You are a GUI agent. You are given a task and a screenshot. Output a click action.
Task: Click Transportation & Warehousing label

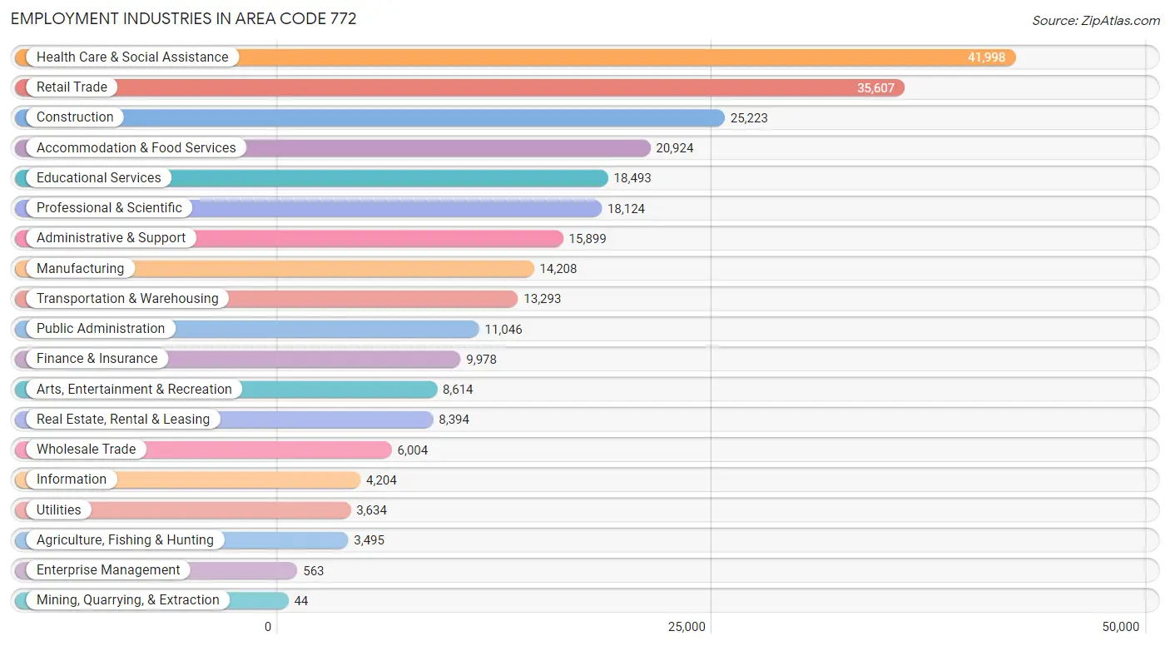point(127,298)
